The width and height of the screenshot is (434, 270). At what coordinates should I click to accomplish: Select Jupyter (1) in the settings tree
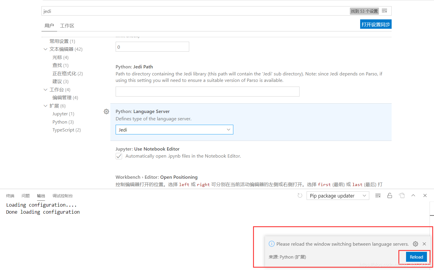[x=63, y=114]
